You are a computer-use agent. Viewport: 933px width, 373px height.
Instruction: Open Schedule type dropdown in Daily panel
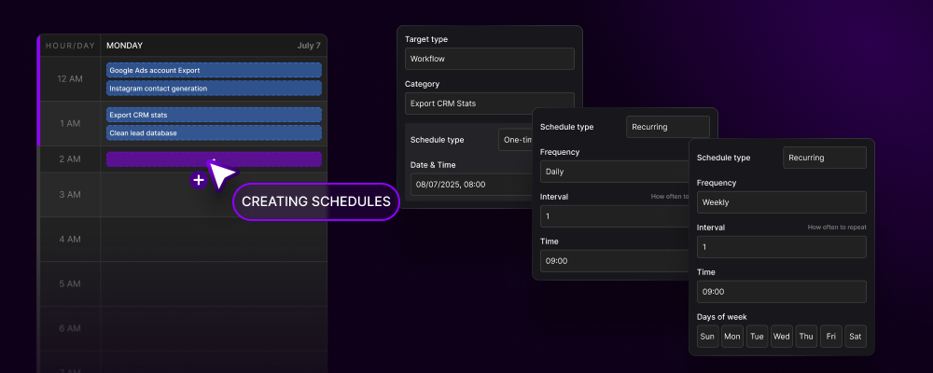tap(668, 127)
